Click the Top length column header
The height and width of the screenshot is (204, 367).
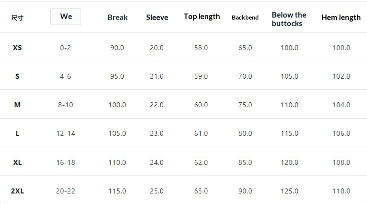[x=202, y=17]
